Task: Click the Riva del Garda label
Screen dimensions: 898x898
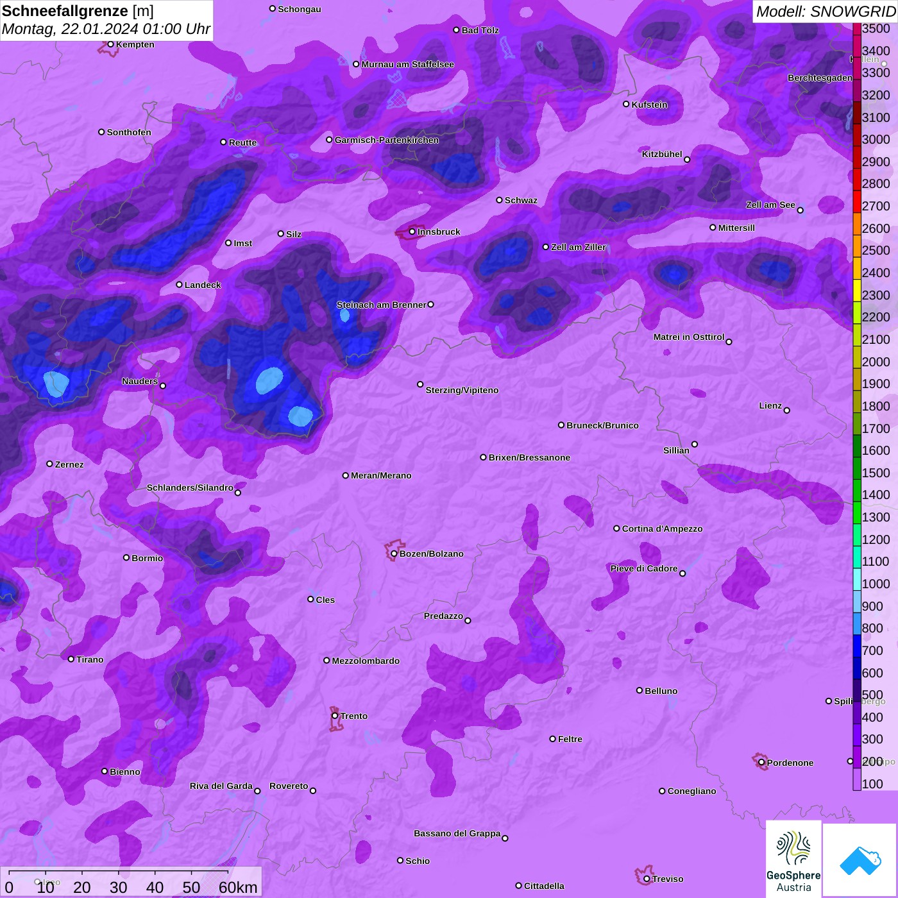Action: click(221, 786)
